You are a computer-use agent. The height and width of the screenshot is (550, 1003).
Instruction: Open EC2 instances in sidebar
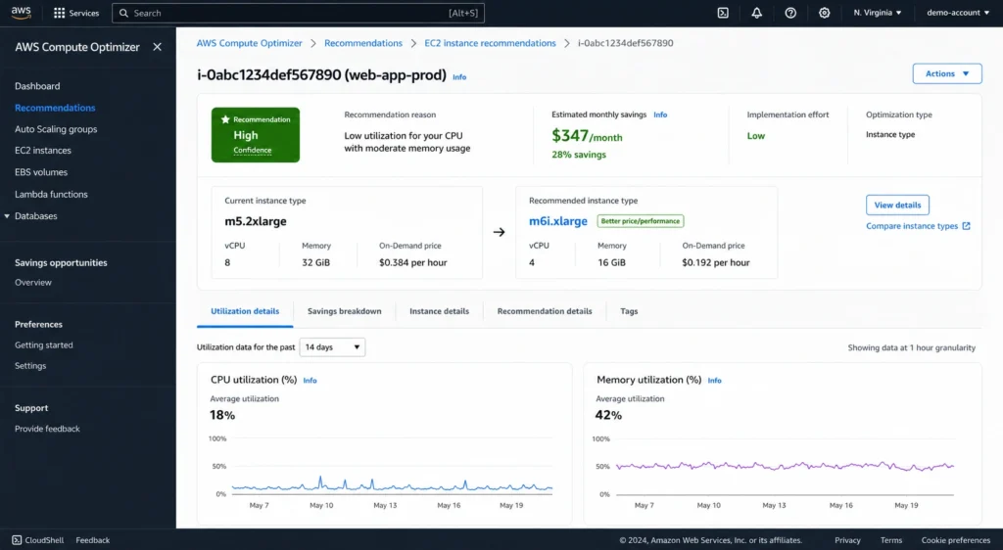43,151
